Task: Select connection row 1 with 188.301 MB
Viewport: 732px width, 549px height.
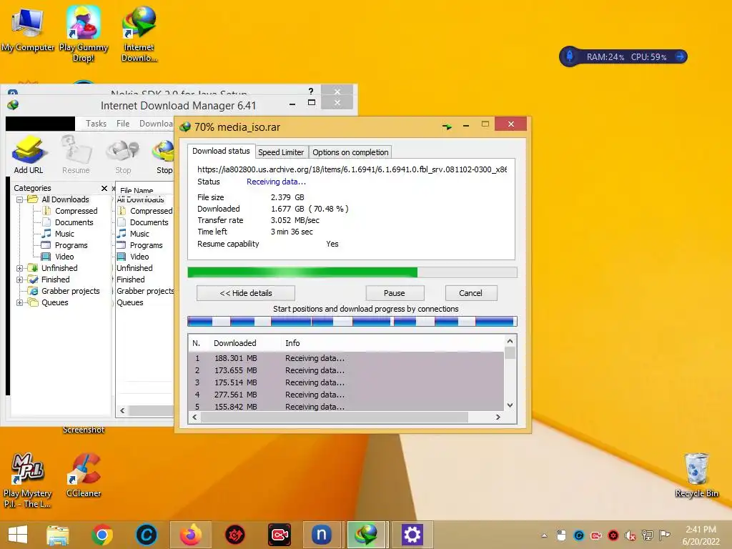Action: click(x=347, y=358)
